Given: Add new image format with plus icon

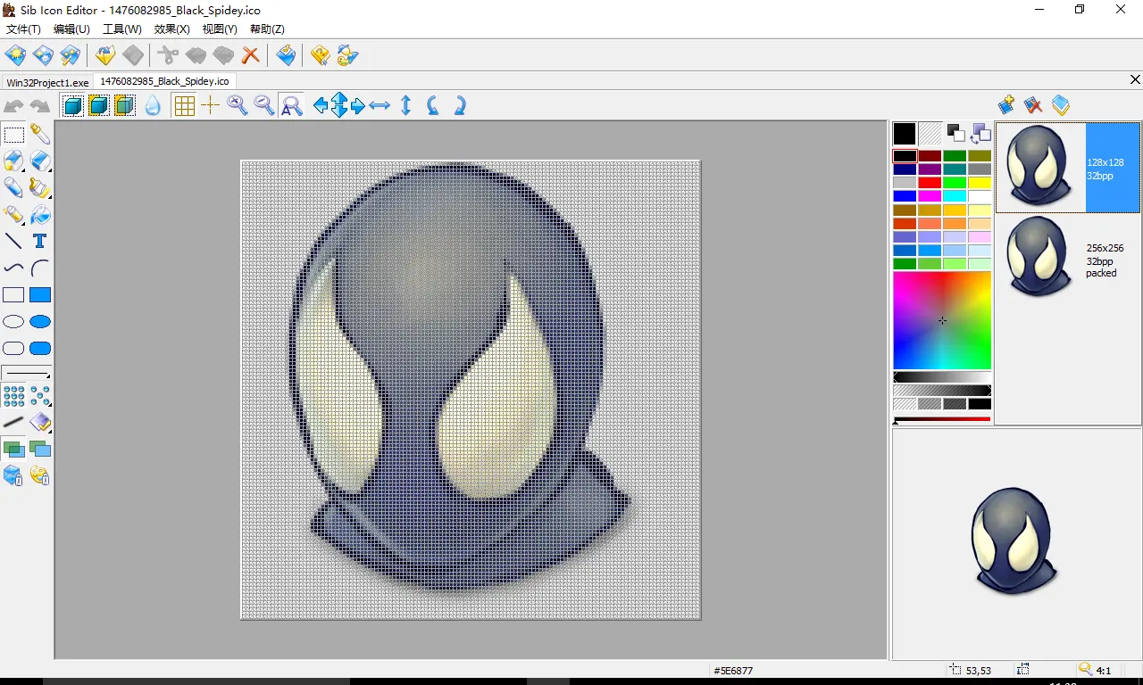Looking at the screenshot, I should click(x=1006, y=105).
